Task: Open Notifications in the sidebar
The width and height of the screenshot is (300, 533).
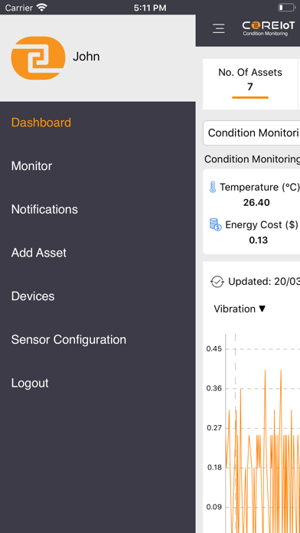Action: (44, 209)
